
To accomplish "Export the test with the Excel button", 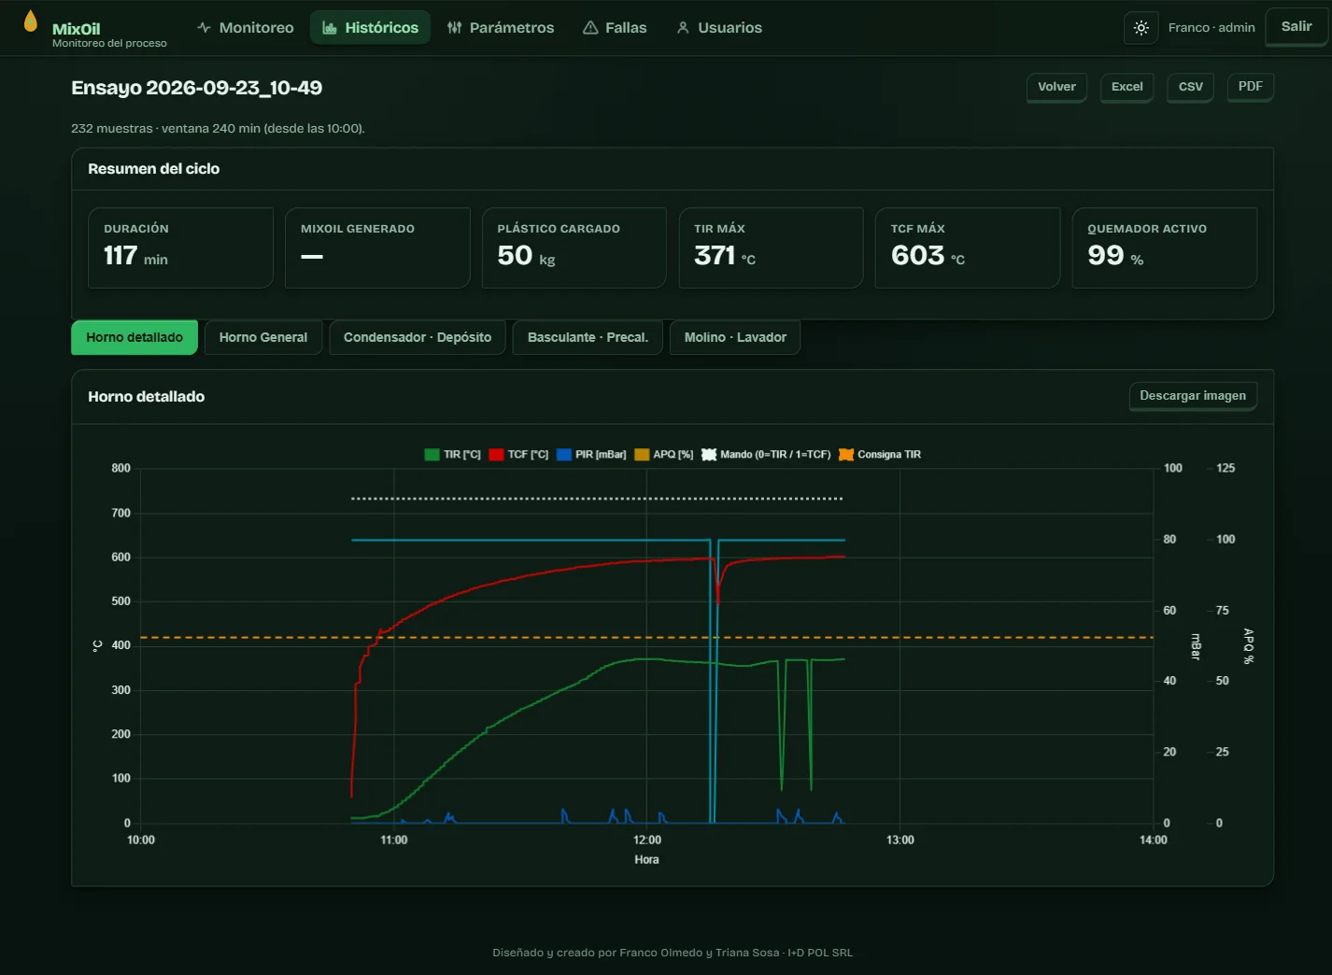I will click(x=1127, y=87).
